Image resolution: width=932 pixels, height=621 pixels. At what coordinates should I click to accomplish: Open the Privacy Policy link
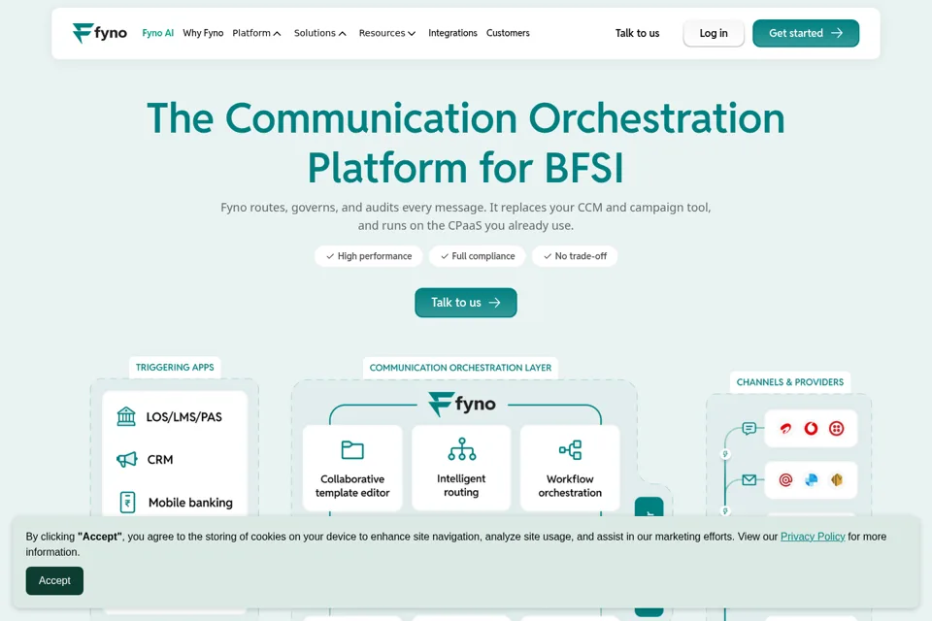pyautogui.click(x=813, y=537)
